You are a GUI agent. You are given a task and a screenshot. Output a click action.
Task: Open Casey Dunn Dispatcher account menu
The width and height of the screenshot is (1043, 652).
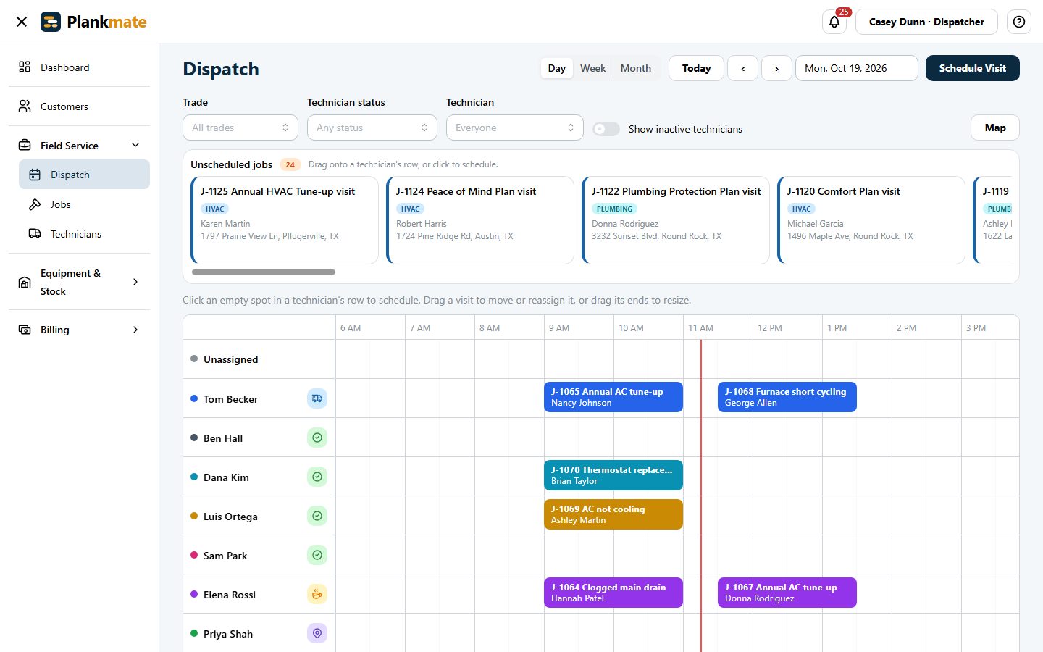point(926,22)
